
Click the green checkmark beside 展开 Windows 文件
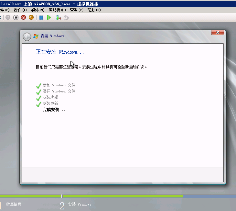coord(39,92)
